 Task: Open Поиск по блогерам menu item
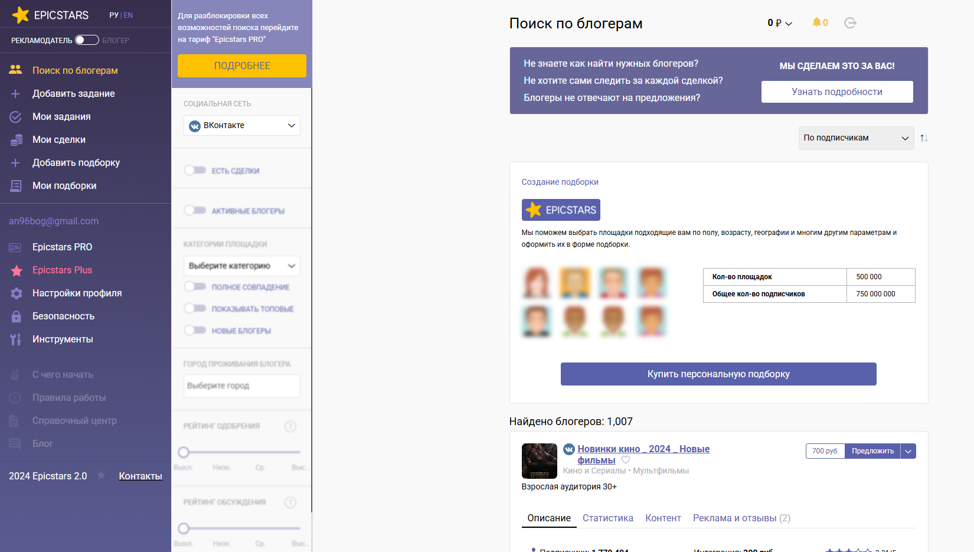75,70
